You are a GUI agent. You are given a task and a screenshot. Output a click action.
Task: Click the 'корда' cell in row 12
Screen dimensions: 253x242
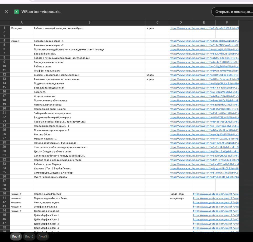pyautogui.click(x=157, y=75)
